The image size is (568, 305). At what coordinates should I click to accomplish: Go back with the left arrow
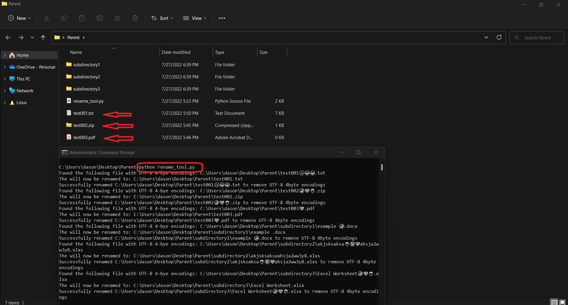tap(8, 38)
